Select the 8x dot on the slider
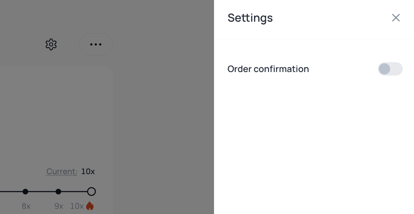Viewport: 414px width, 214px height. pos(25,192)
